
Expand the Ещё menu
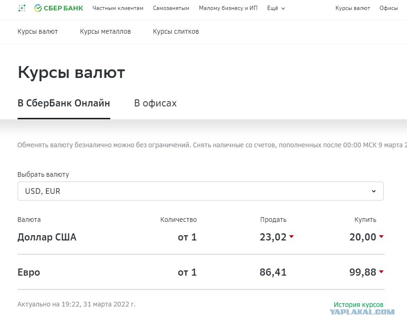[x=276, y=8]
